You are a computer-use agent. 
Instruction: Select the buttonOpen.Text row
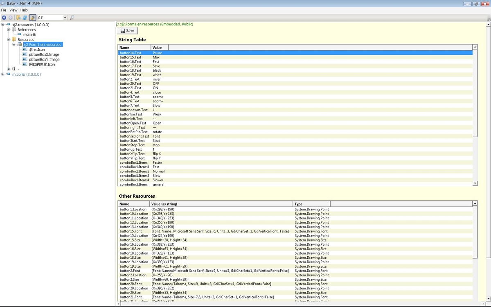tap(295, 123)
